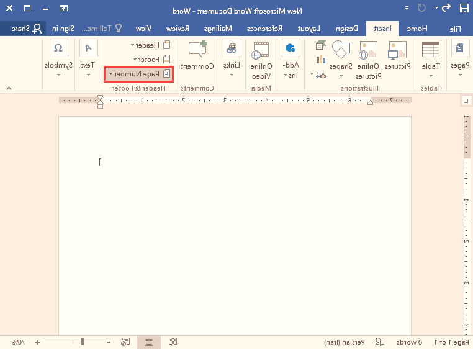Switch to the Review tab
Viewport: 473px width, 349px height.
click(x=178, y=29)
